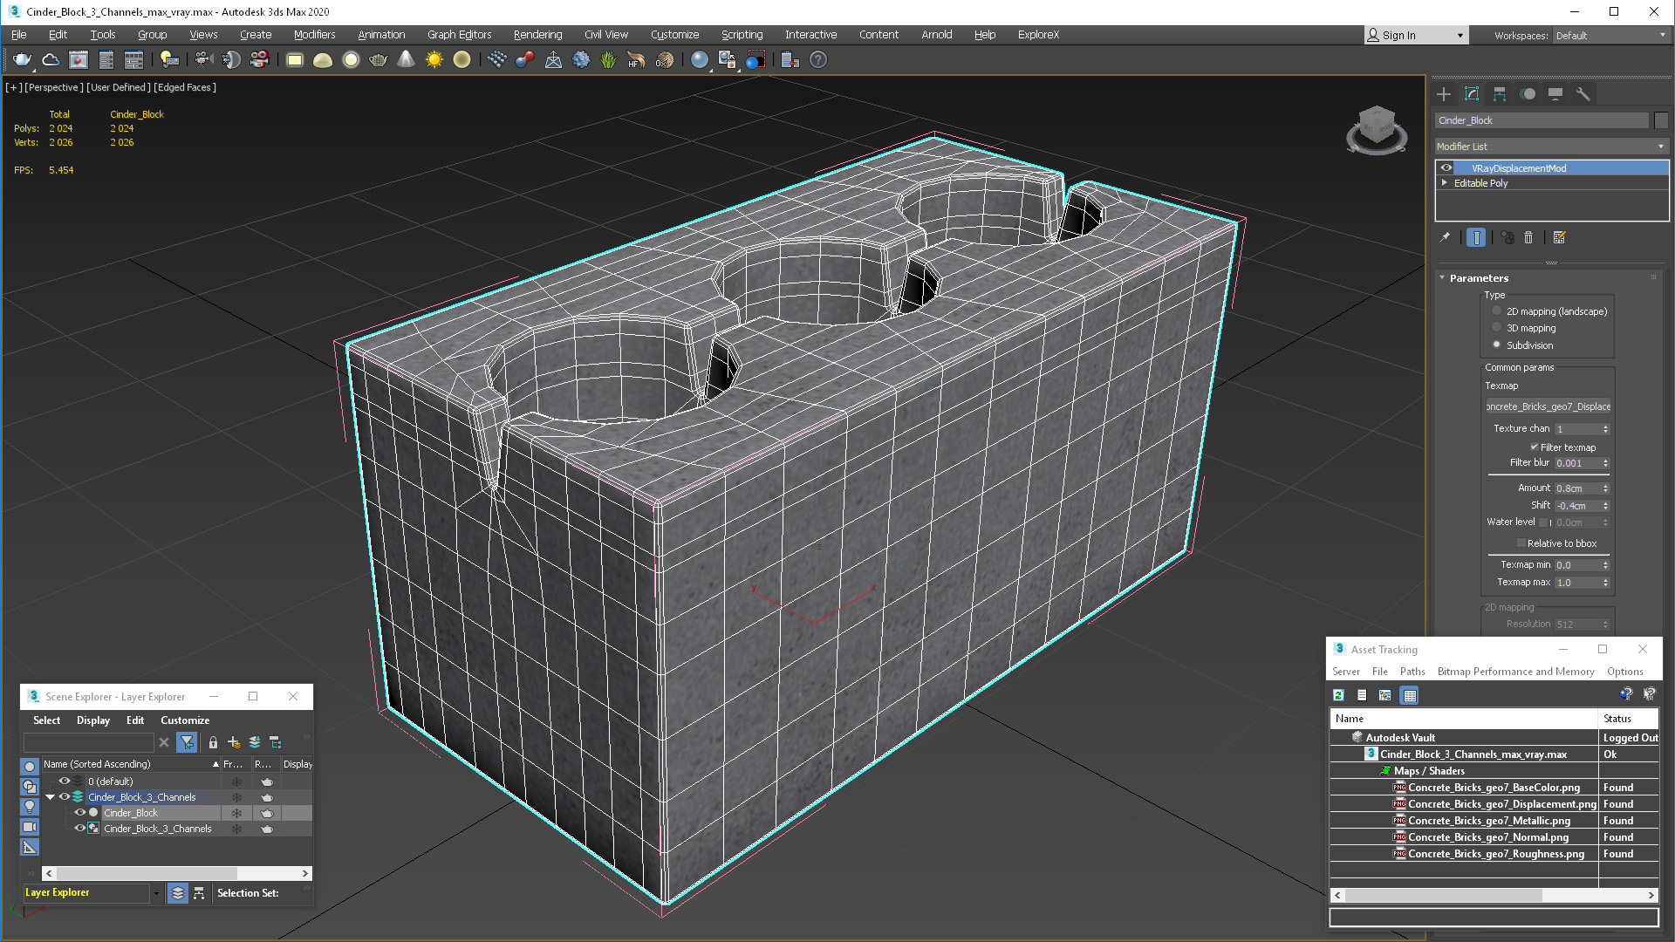Image resolution: width=1675 pixels, height=942 pixels.
Task: Toggle VRayDisplacementMod eye visibility in stack
Action: pyautogui.click(x=1446, y=167)
